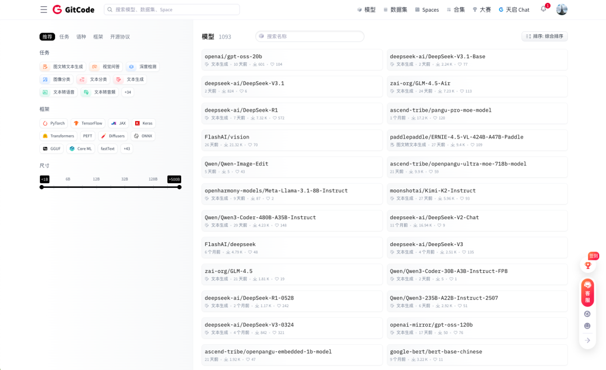Viewport: 606px width, 370px height.
Task: Select 文本转语音 task chip
Action: point(59,92)
